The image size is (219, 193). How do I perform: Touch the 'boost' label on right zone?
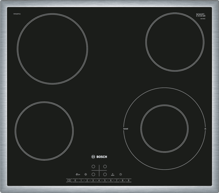(126, 129)
